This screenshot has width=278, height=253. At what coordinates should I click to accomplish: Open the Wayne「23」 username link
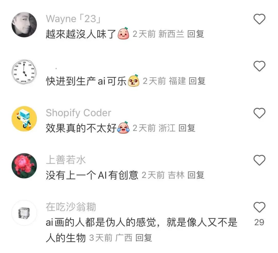click(73, 19)
